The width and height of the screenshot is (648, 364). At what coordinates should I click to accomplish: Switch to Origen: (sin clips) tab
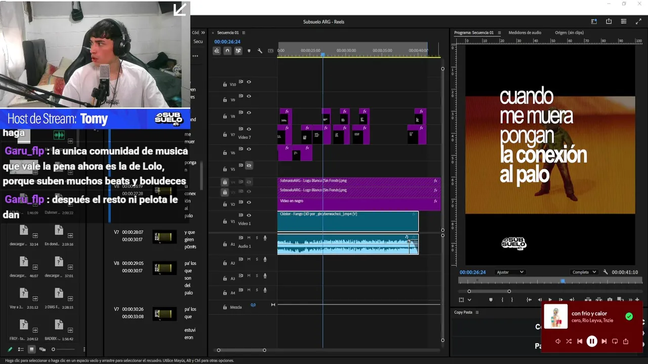point(569,33)
